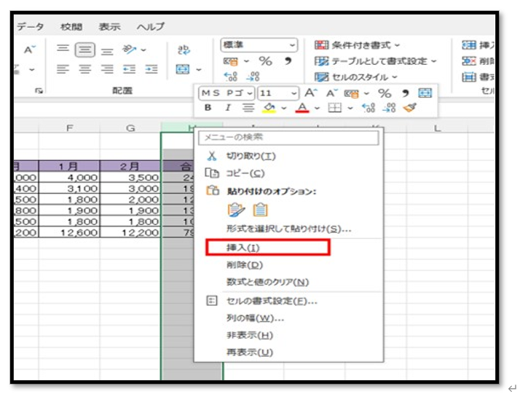Viewport: 520px width, 394px height.
Task: Click percent style in mini toolbar
Action: (x=385, y=93)
